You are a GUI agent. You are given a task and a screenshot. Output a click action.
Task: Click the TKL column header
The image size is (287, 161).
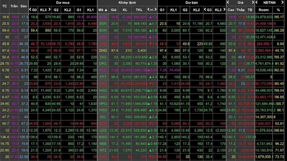(139, 10)
